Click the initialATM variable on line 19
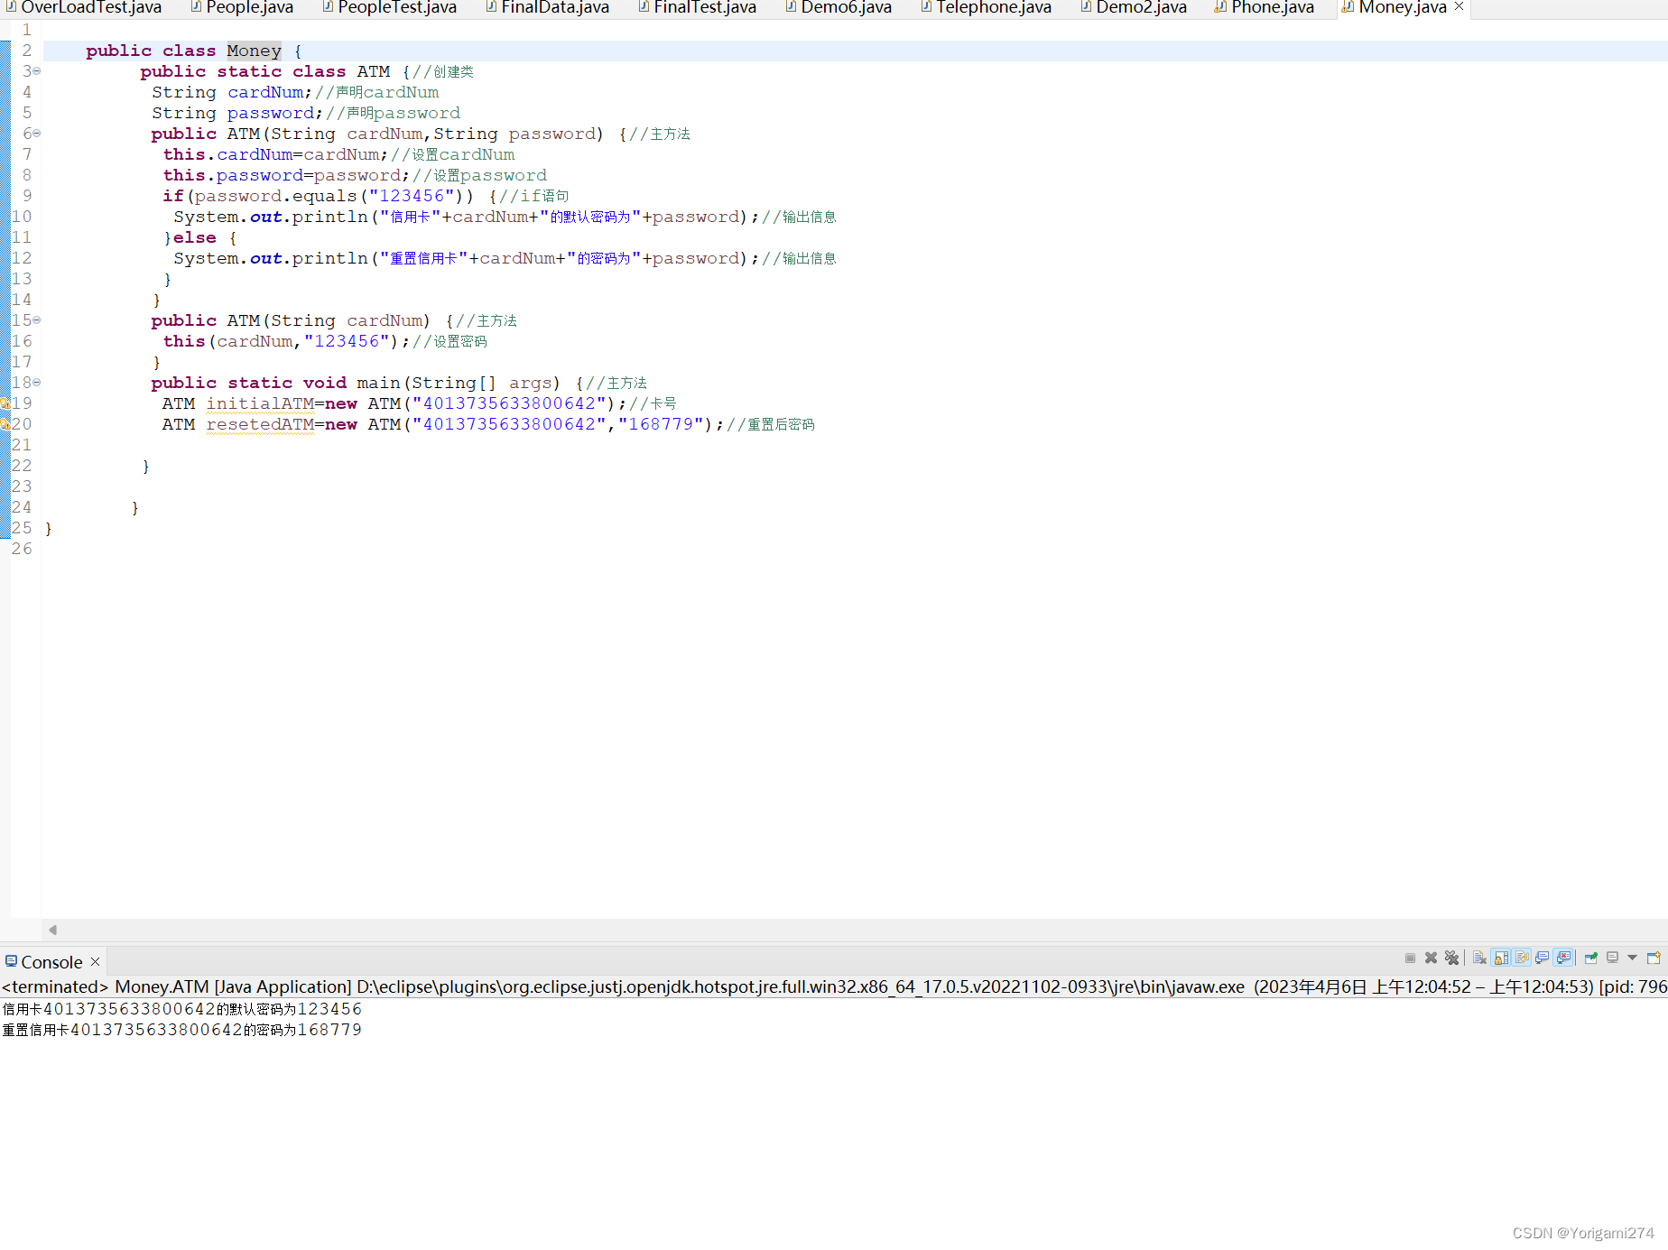 pos(260,403)
